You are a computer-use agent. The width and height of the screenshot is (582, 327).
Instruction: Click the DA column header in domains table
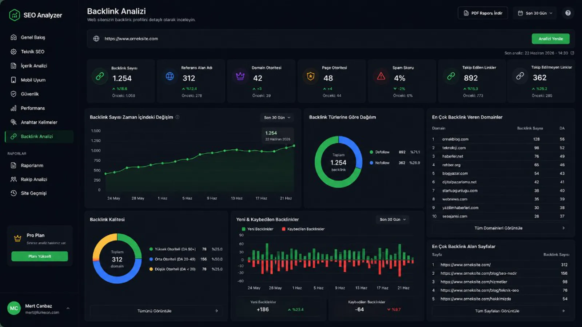562,128
